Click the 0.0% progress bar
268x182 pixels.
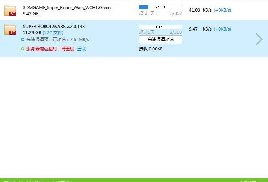(160, 27)
